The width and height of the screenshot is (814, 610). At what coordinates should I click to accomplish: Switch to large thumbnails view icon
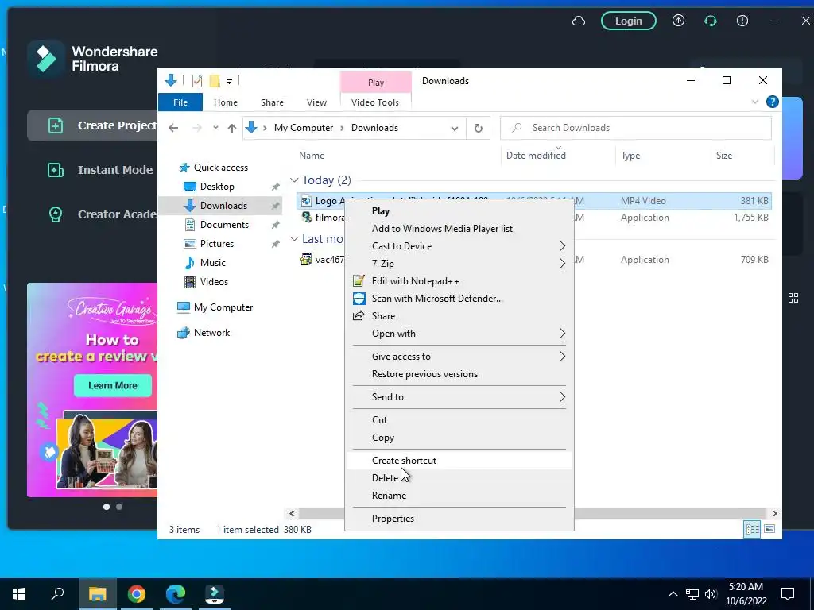click(x=769, y=529)
